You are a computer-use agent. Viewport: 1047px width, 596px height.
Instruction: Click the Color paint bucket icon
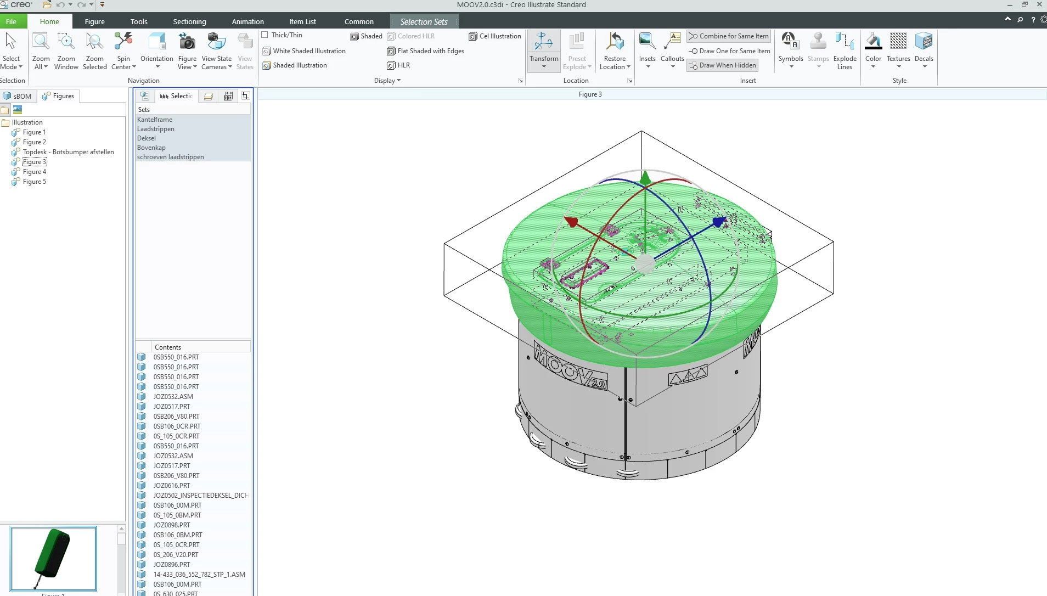click(x=873, y=41)
